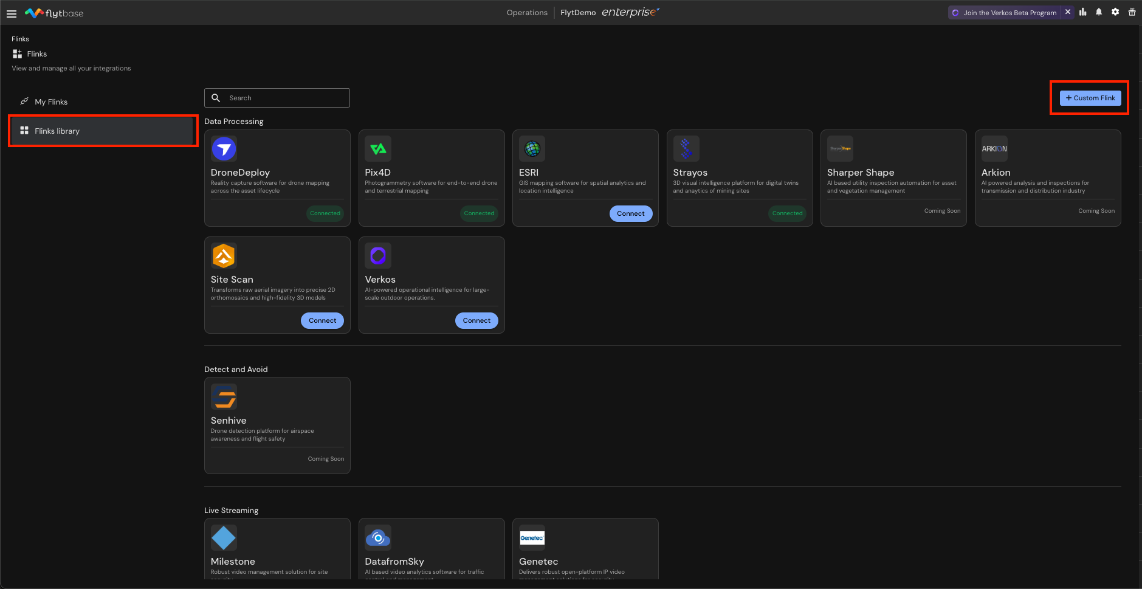
Task: Click the Flinks grid icon in header
Action: tap(17, 54)
